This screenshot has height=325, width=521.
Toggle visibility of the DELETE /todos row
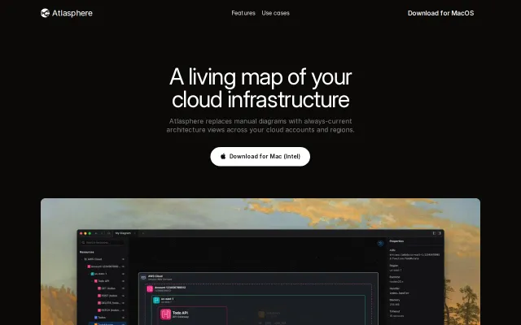pos(123,303)
